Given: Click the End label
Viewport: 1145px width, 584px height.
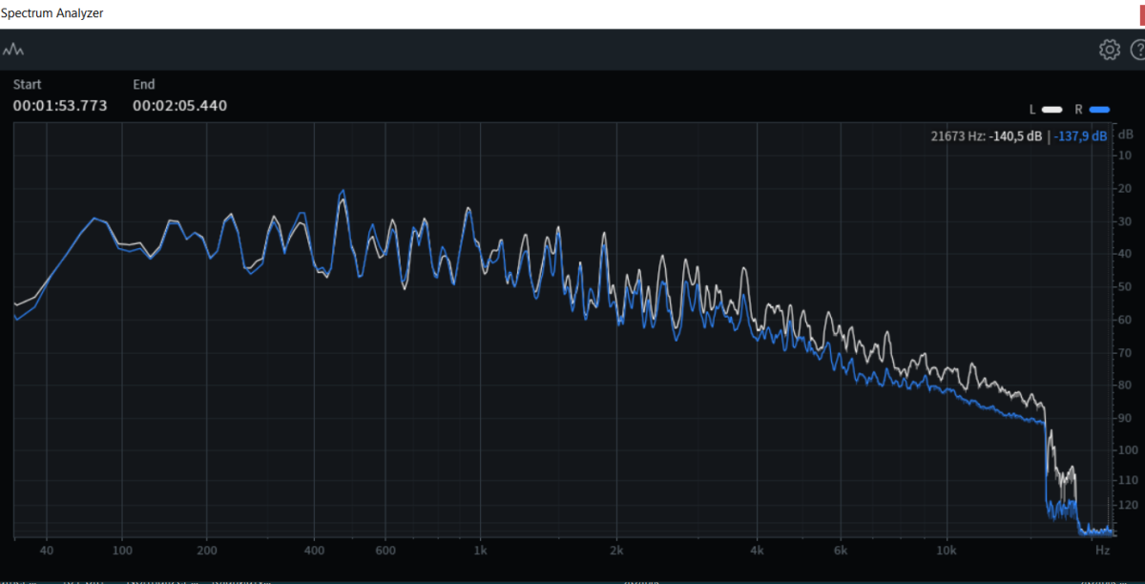Looking at the screenshot, I should tap(143, 84).
